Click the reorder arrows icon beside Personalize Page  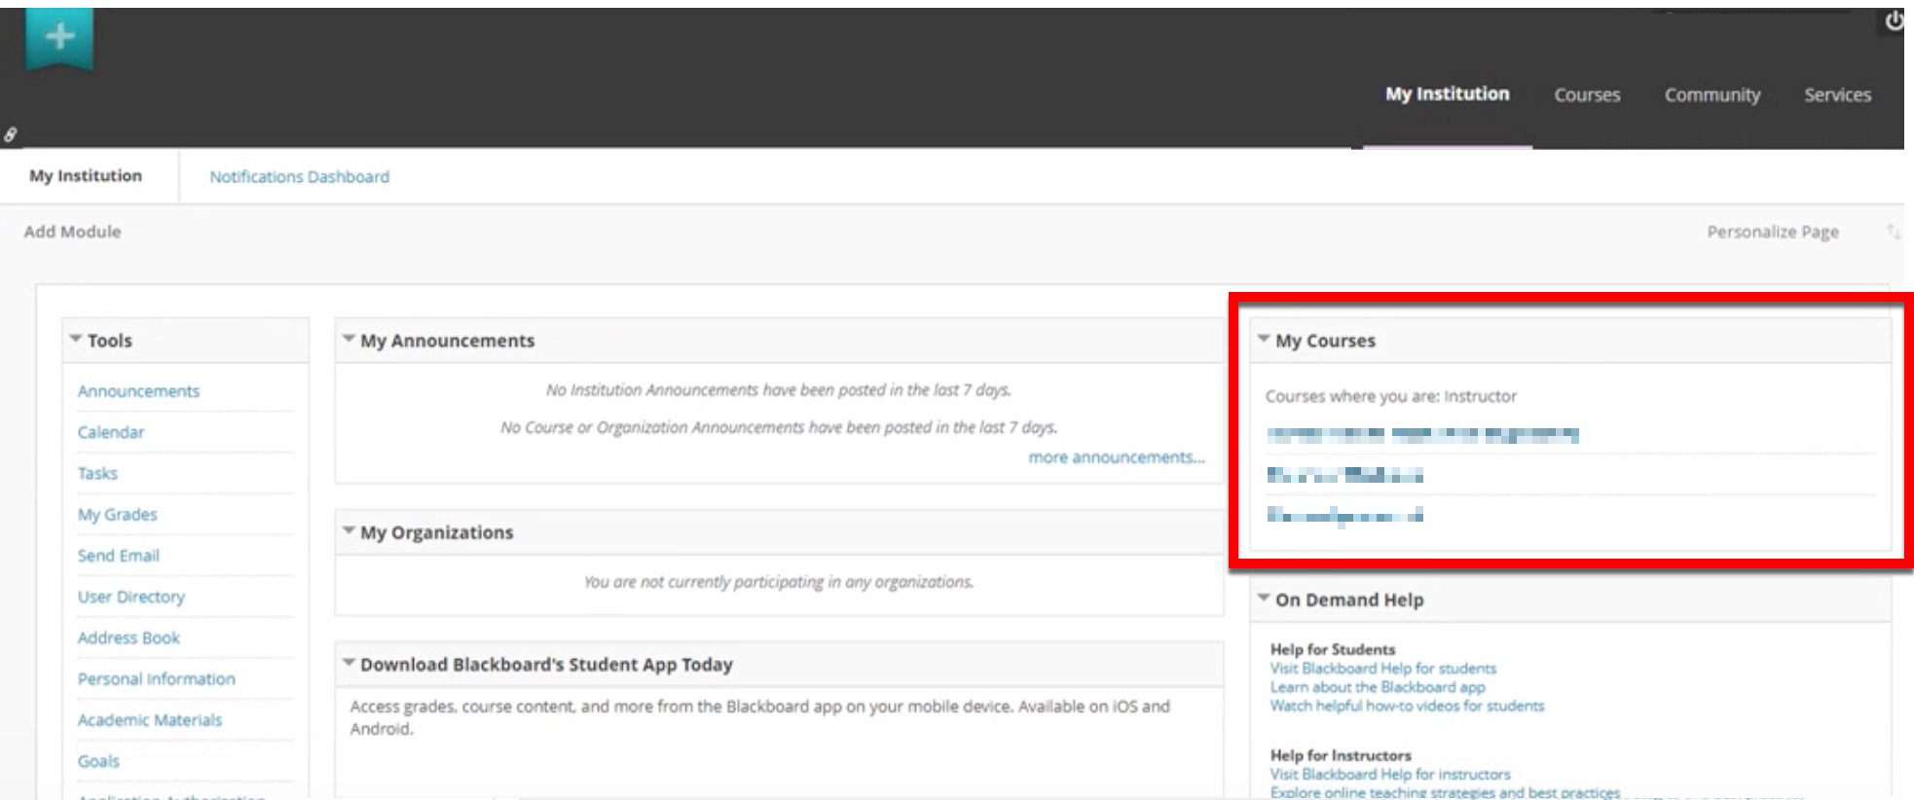[1893, 232]
